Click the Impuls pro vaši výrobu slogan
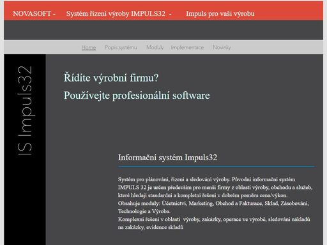This screenshot has width=327, height=245. 220,13
